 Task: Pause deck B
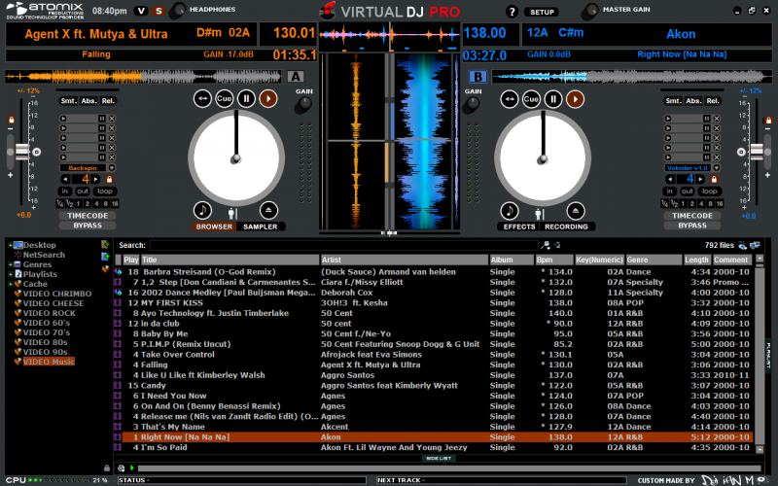point(553,99)
